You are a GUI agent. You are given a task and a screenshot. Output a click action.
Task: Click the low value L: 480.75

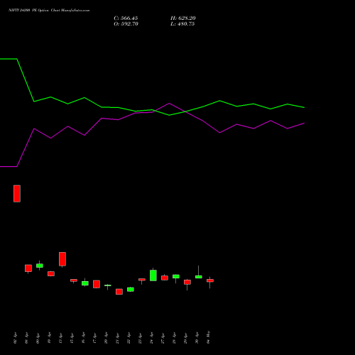coord(182,24)
